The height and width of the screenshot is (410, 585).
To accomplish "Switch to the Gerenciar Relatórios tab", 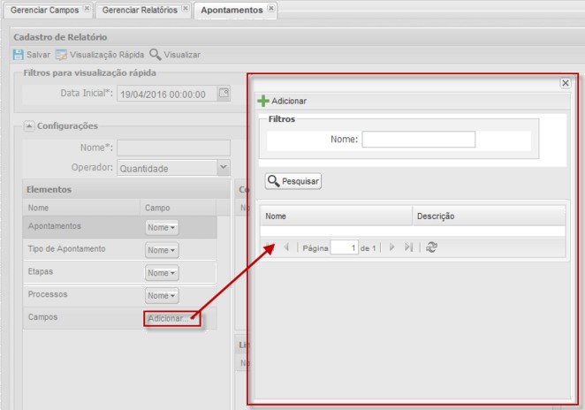I will pos(140,10).
